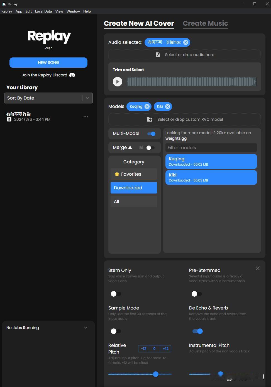This screenshot has width=271, height=387.
Task: Turn off De Echo & Reverb
Action: tap(198, 331)
